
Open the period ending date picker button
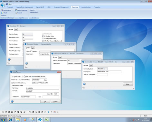click(46, 80)
